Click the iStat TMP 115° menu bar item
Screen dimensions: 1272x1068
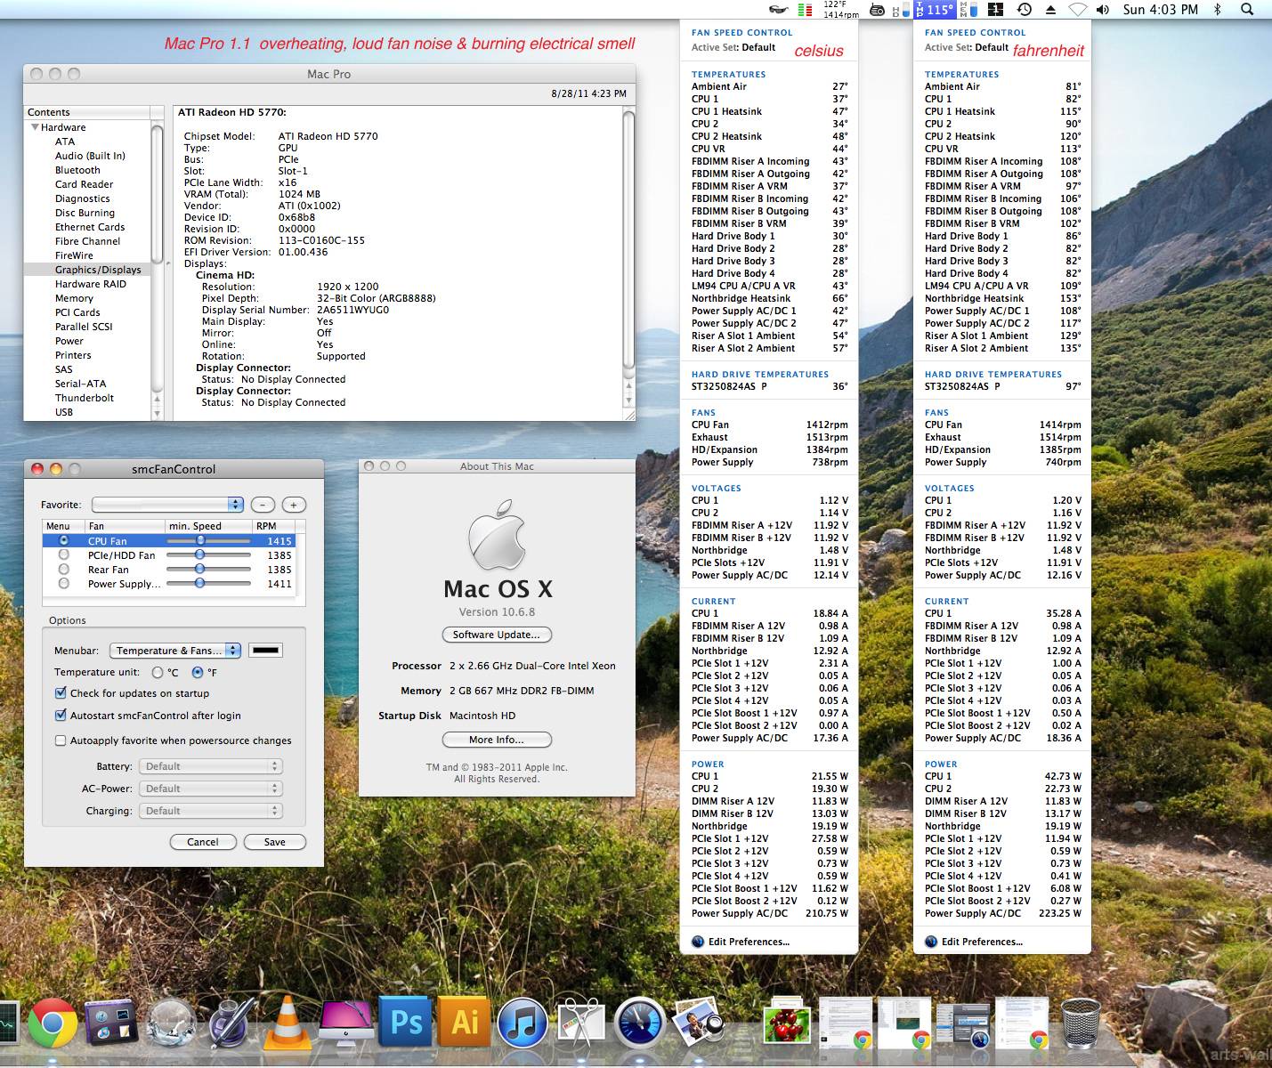click(935, 10)
